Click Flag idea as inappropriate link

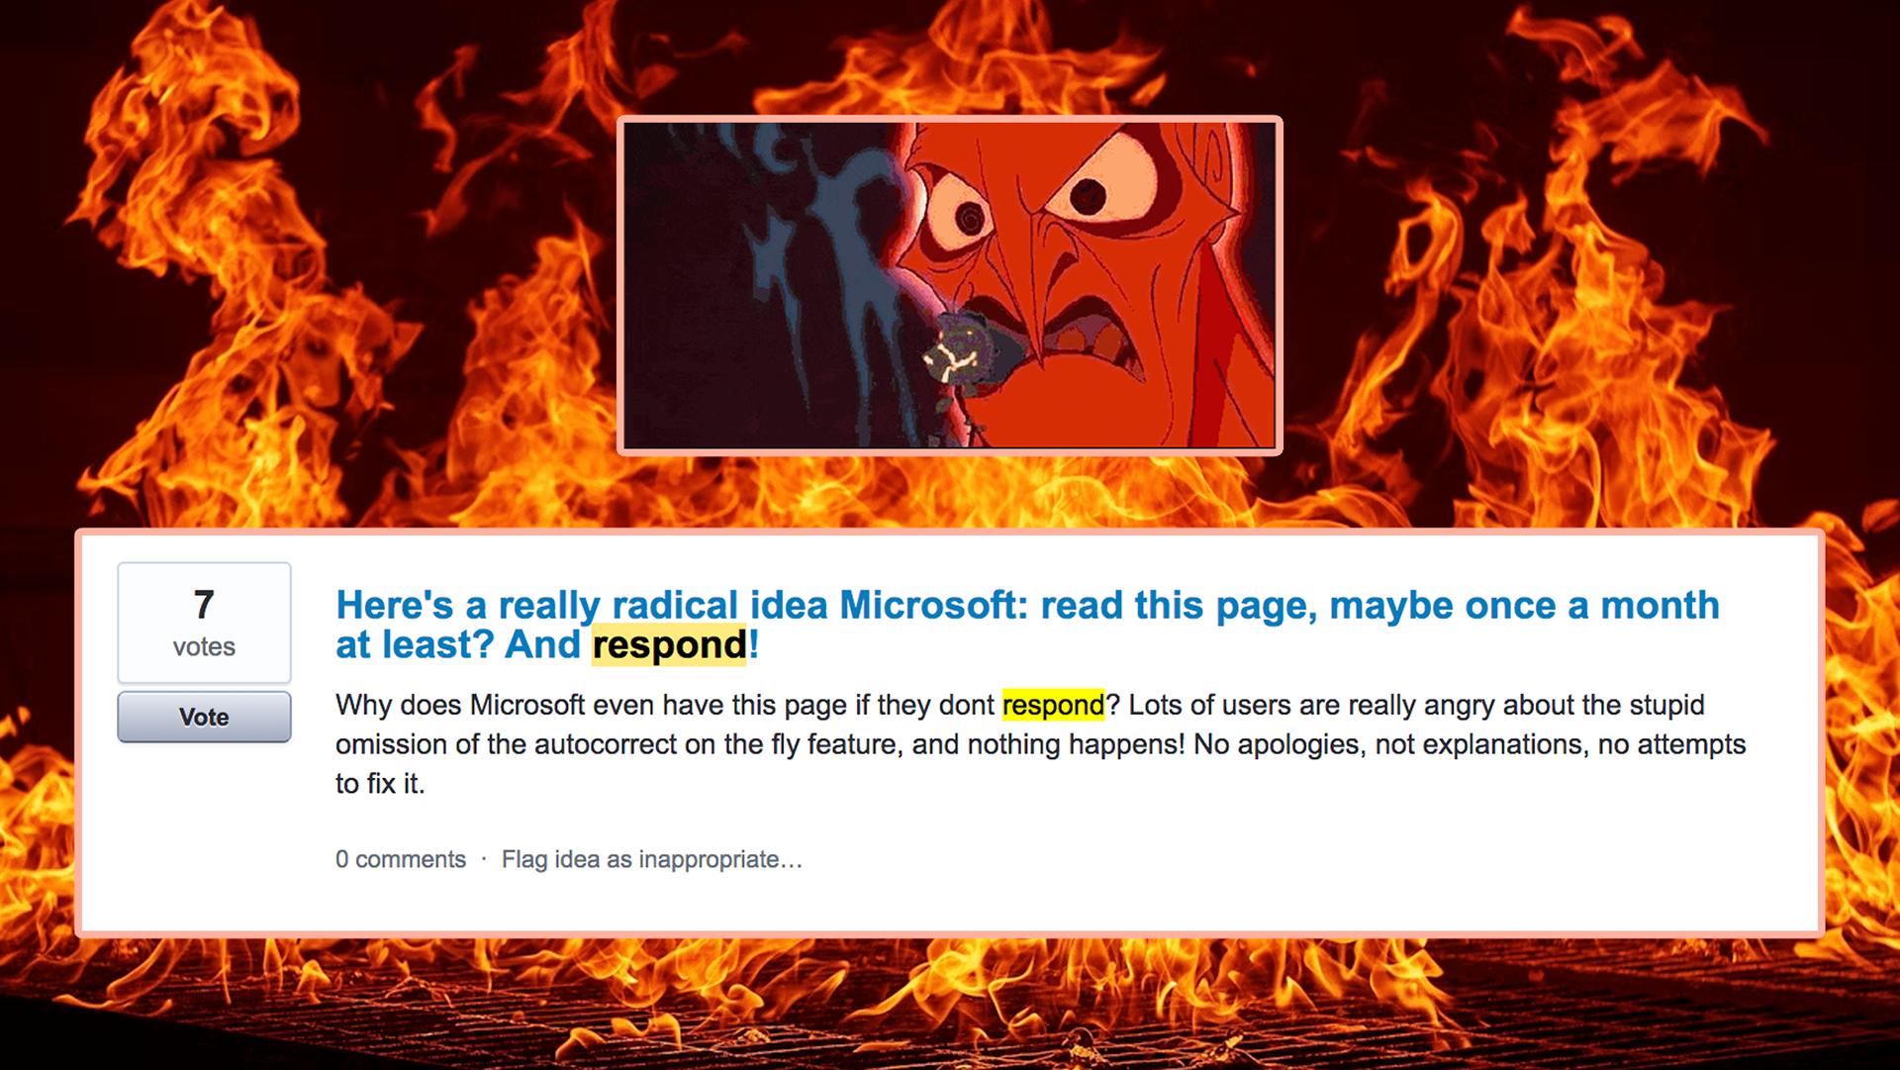click(651, 859)
